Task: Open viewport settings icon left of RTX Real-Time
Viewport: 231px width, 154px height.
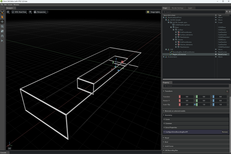Action: coord(8,12)
